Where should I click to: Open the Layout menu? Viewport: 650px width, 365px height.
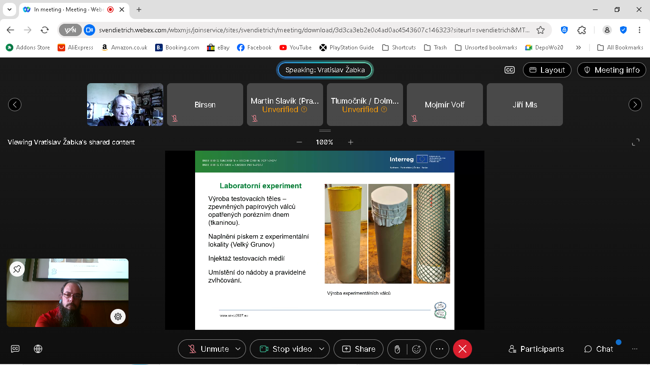pyautogui.click(x=547, y=70)
